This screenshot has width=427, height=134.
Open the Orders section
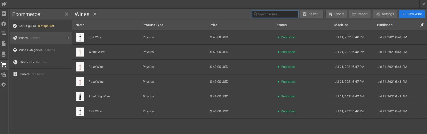(41, 74)
